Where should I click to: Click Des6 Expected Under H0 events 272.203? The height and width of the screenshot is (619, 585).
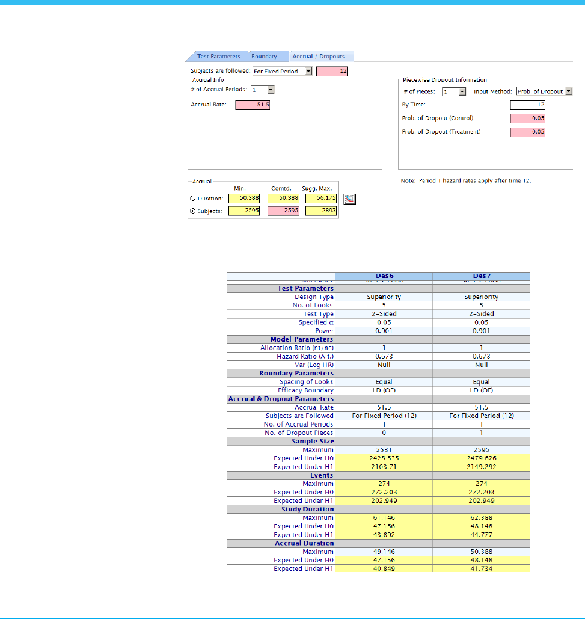[384, 492]
